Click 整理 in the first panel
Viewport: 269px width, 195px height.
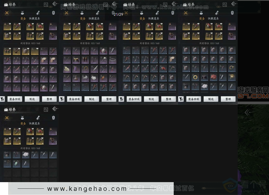[49, 99]
